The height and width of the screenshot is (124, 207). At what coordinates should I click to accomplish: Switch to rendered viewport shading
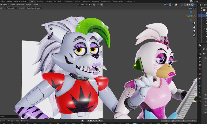point(192,5)
